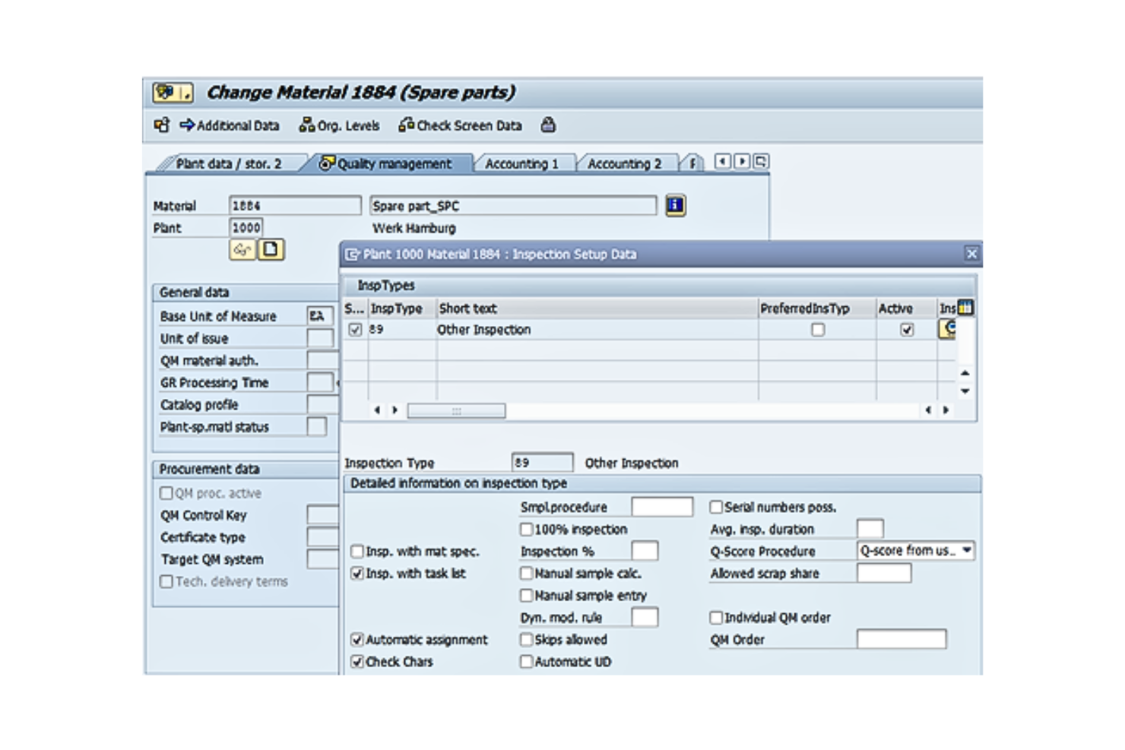Viewport: 1125px width, 750px height.
Task: Click the create new page icon under Plant
Action: pyautogui.click(x=272, y=250)
